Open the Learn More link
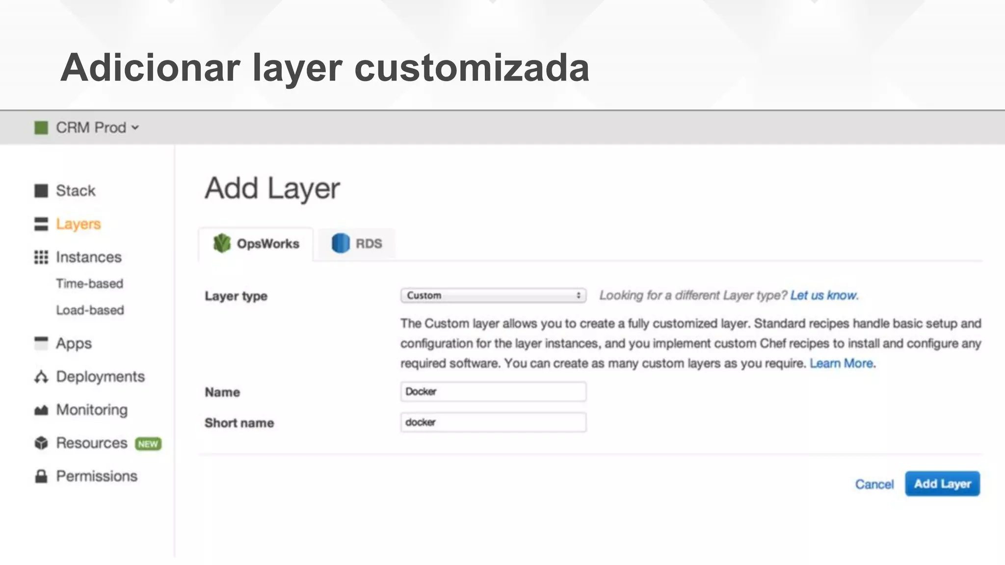 (842, 363)
